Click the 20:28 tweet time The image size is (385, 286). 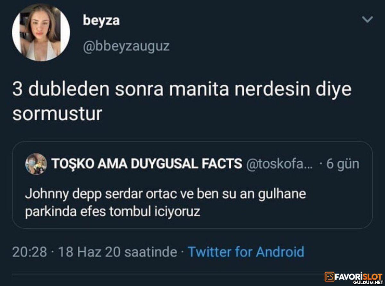click(30, 252)
